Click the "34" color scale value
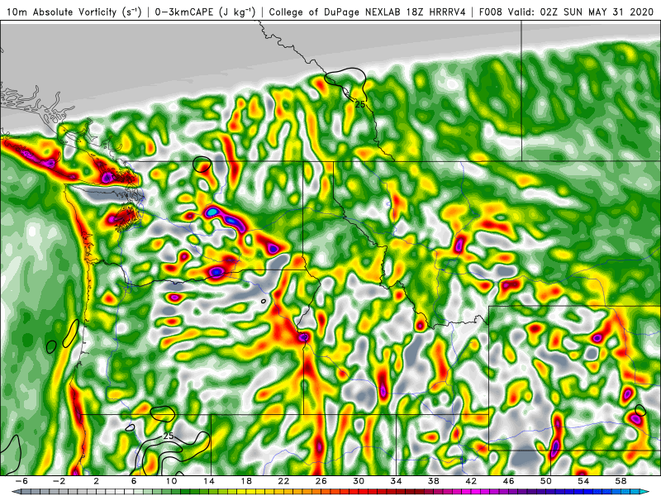The image size is (661, 496). tap(396, 481)
